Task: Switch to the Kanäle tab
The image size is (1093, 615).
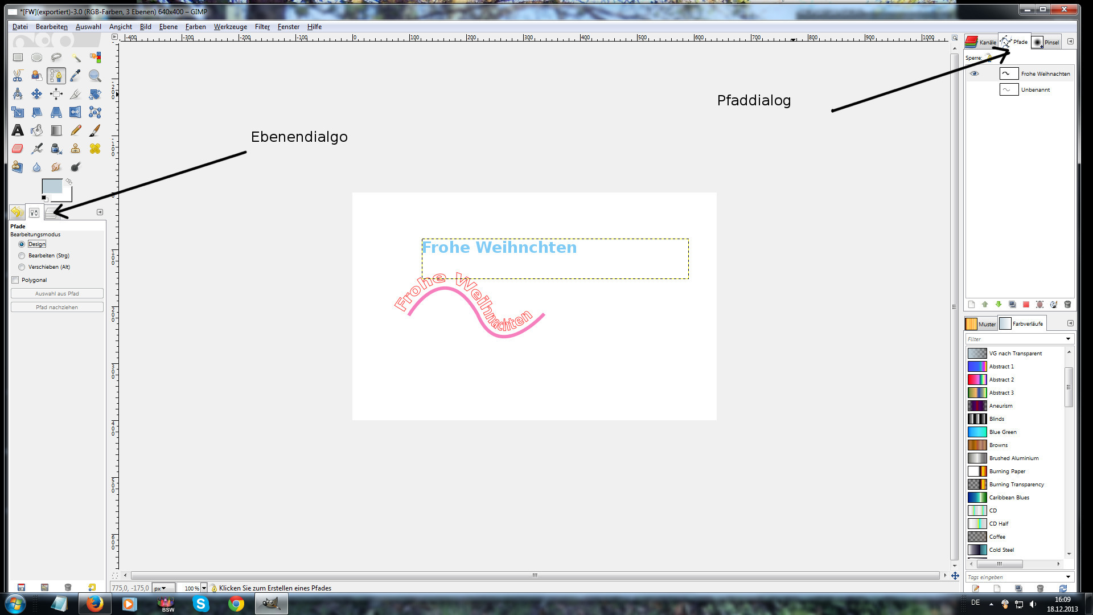Action: (981, 42)
